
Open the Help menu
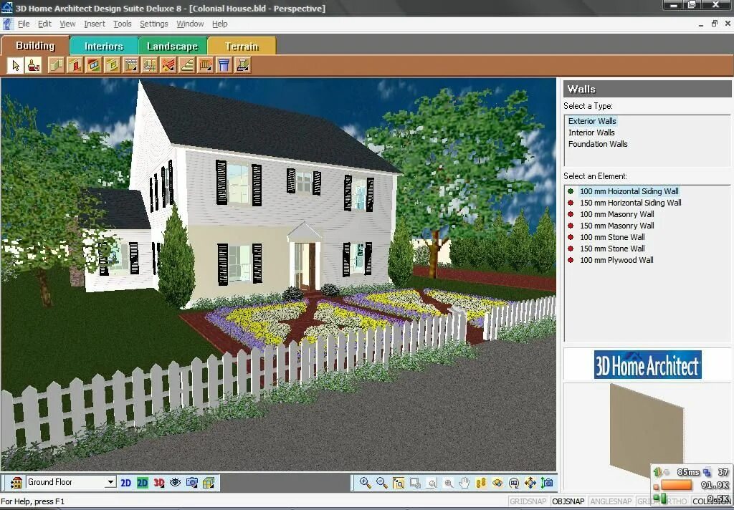coord(219,24)
